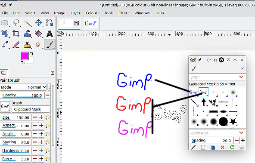Click the magenta foreground colour swatch
The height and width of the screenshot is (163, 255).
(25, 55)
